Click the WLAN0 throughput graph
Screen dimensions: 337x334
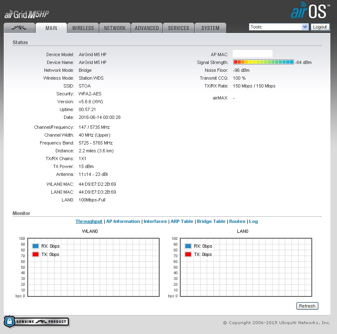(x=93, y=267)
